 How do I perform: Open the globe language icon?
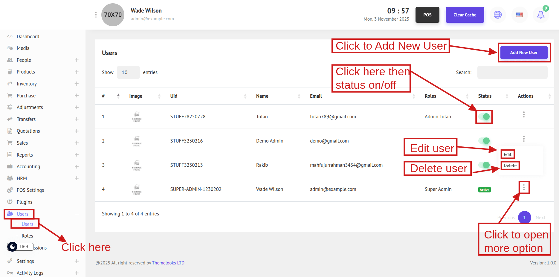(x=498, y=15)
